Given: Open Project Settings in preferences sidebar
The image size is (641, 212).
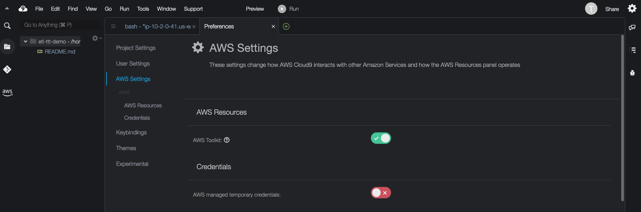Looking at the screenshot, I should pos(136,48).
